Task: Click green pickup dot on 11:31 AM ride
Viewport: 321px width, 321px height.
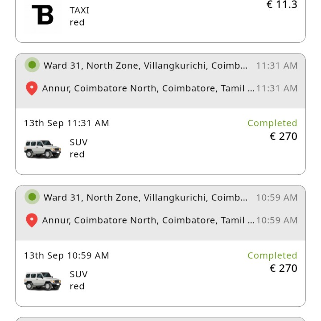Action: point(32,65)
